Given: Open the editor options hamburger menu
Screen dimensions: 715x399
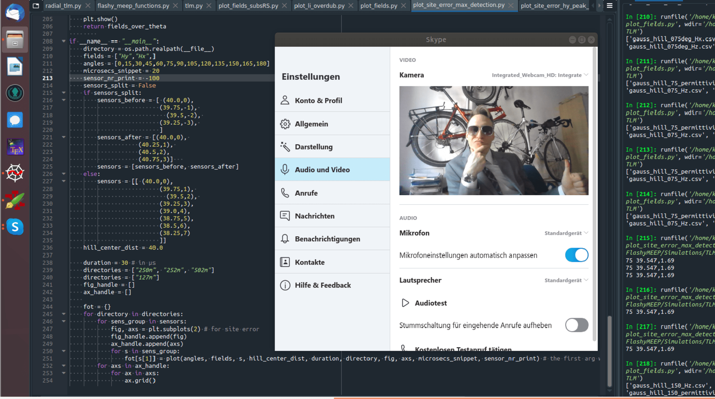Looking at the screenshot, I should click(610, 6).
